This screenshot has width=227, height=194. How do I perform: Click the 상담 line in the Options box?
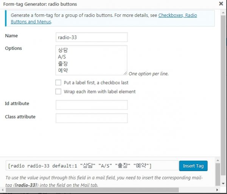(x=62, y=50)
